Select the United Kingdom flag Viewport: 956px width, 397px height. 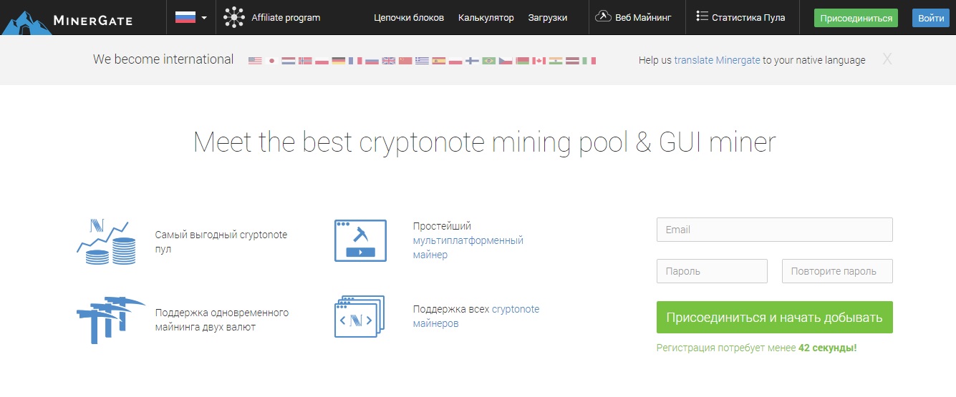click(x=388, y=61)
